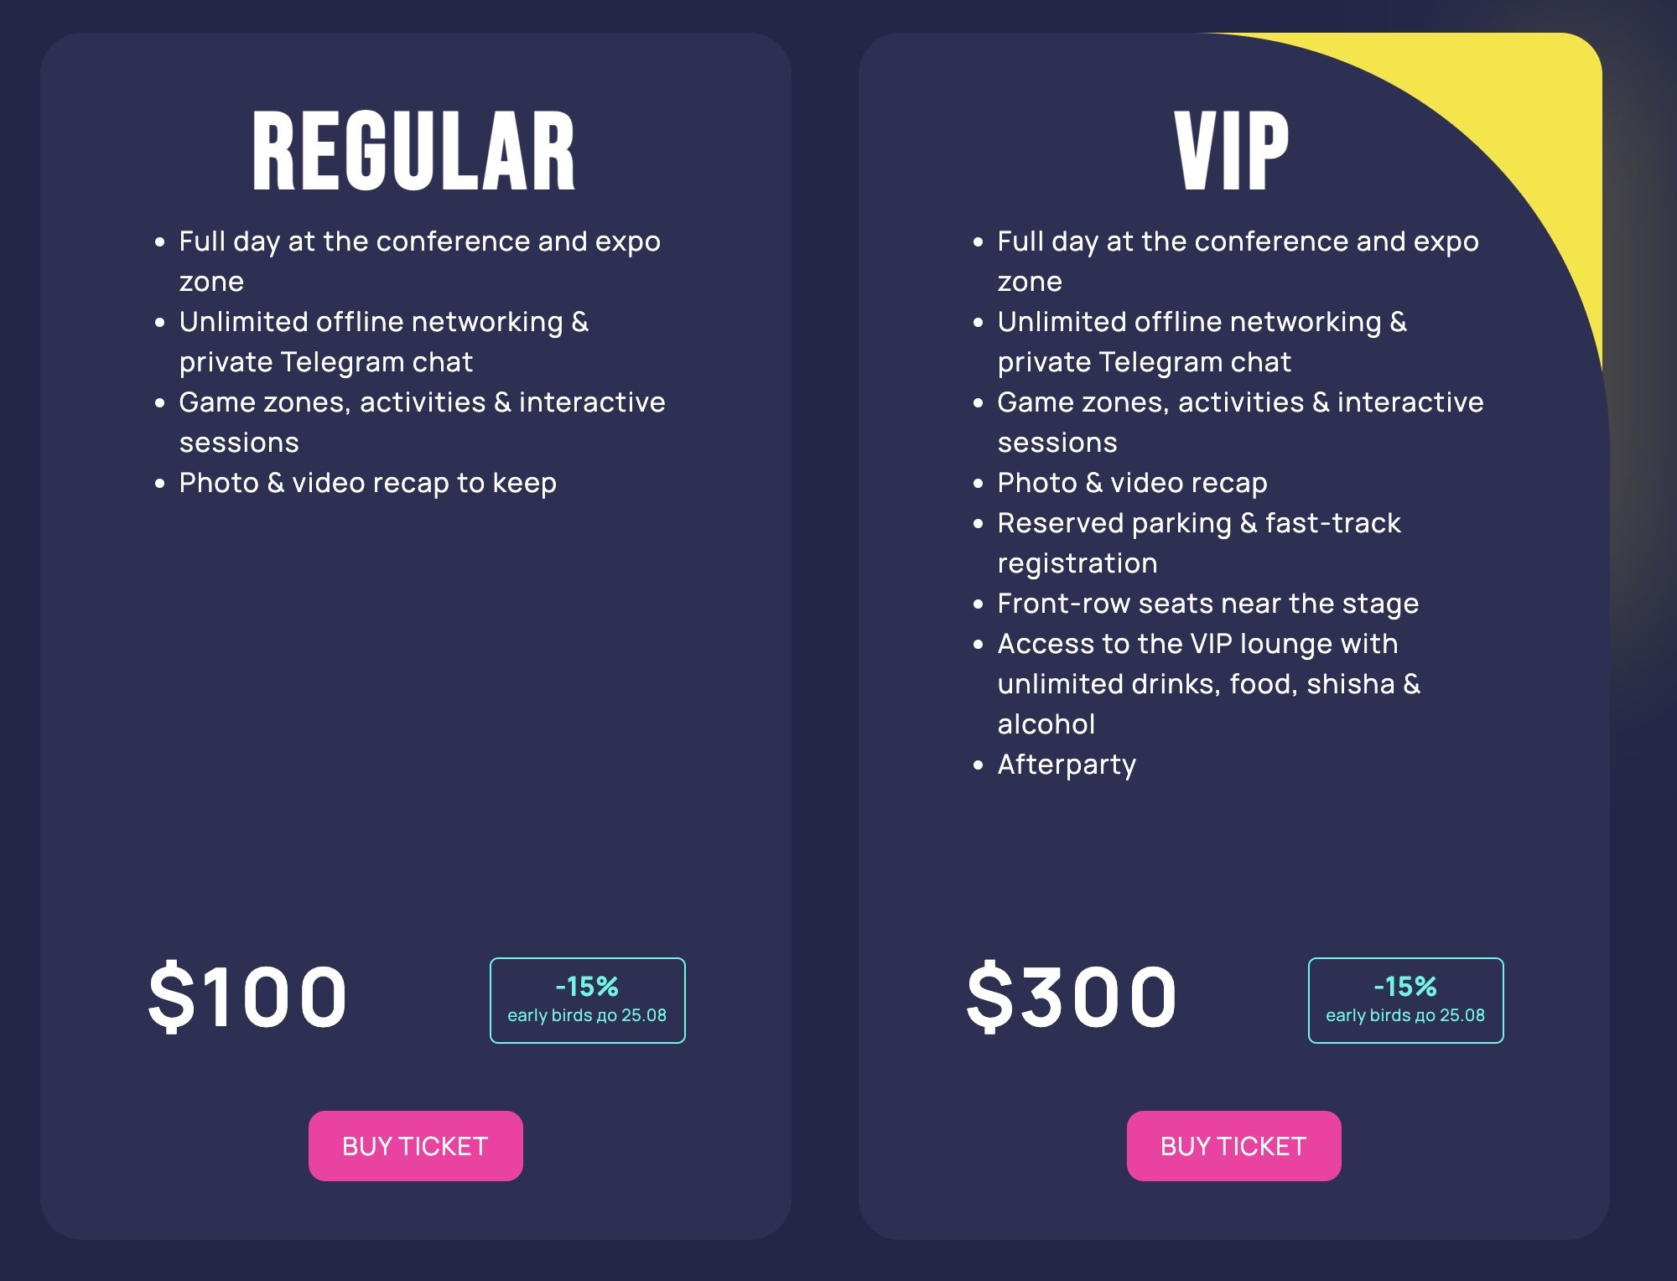This screenshot has width=1677, height=1281.
Task: Click the VIP plan heading
Action: (x=1232, y=152)
